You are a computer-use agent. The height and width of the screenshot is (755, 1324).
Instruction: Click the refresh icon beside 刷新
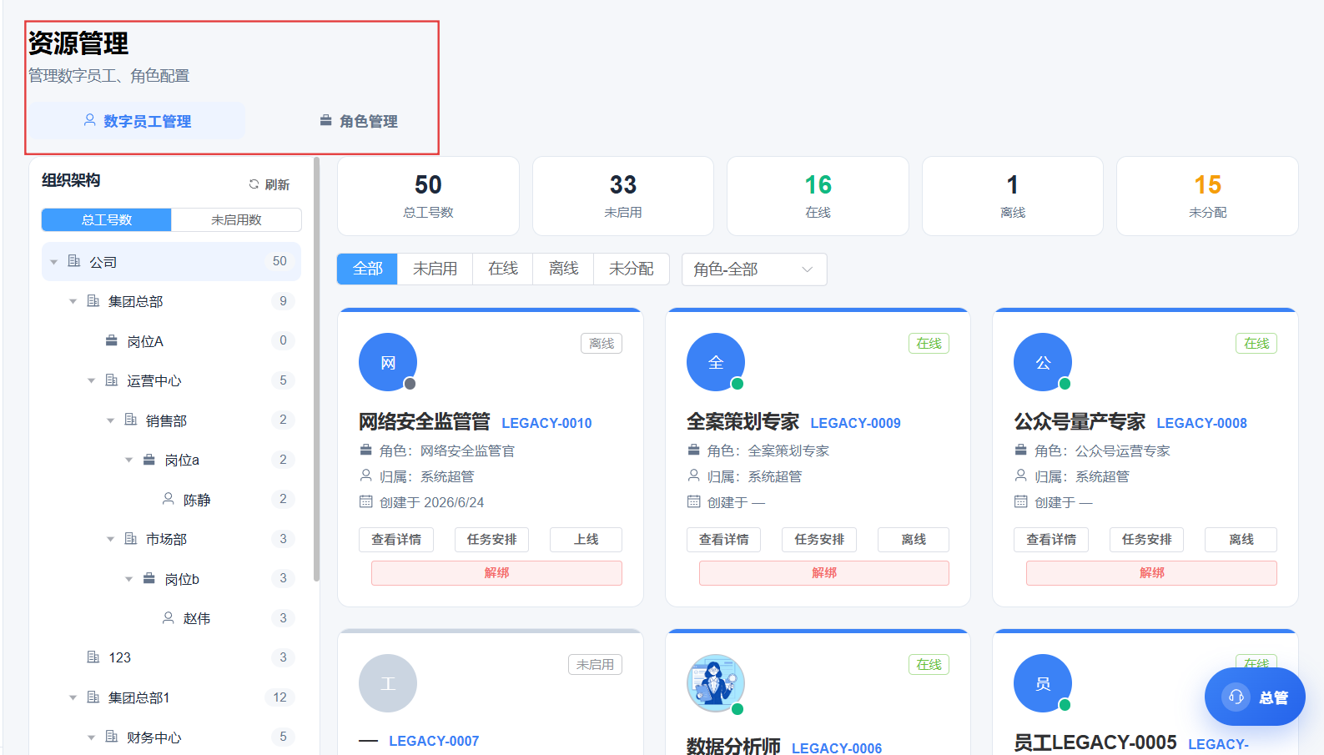[254, 184]
